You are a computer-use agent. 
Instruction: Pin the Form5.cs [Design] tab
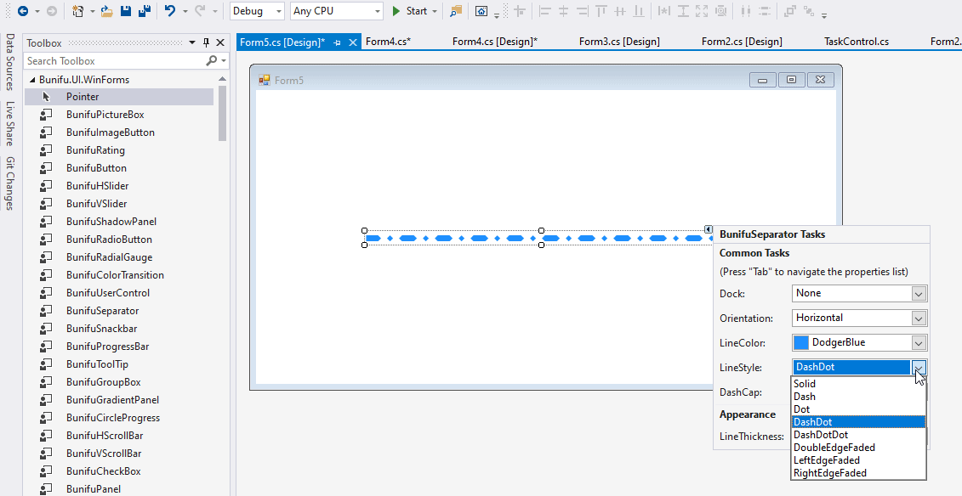pos(337,42)
